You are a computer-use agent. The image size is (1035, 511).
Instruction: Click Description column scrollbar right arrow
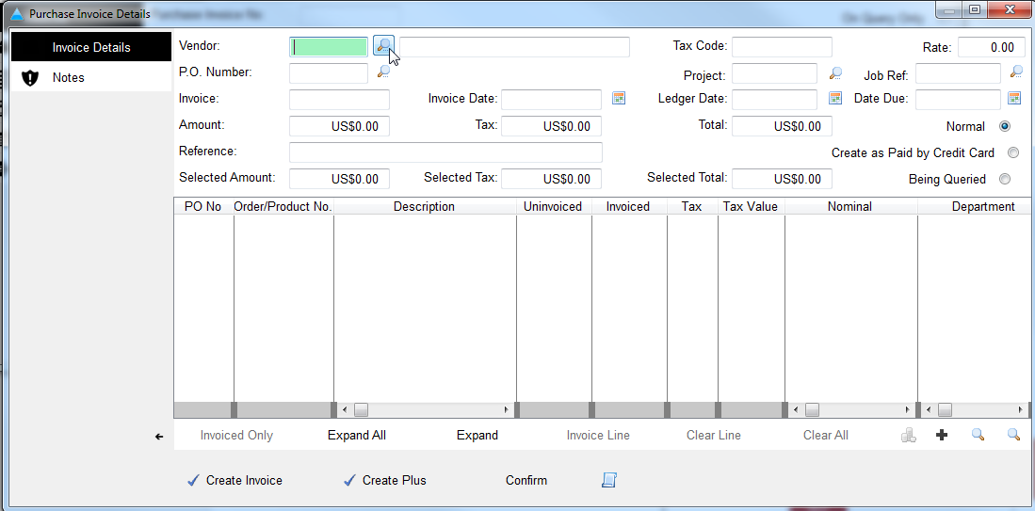coord(507,410)
